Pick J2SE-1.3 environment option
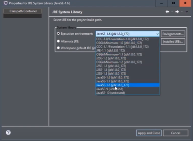The height and width of the screenshot is (141, 193). (128, 66)
